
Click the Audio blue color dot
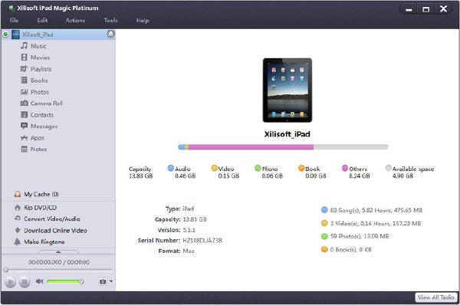170,168
